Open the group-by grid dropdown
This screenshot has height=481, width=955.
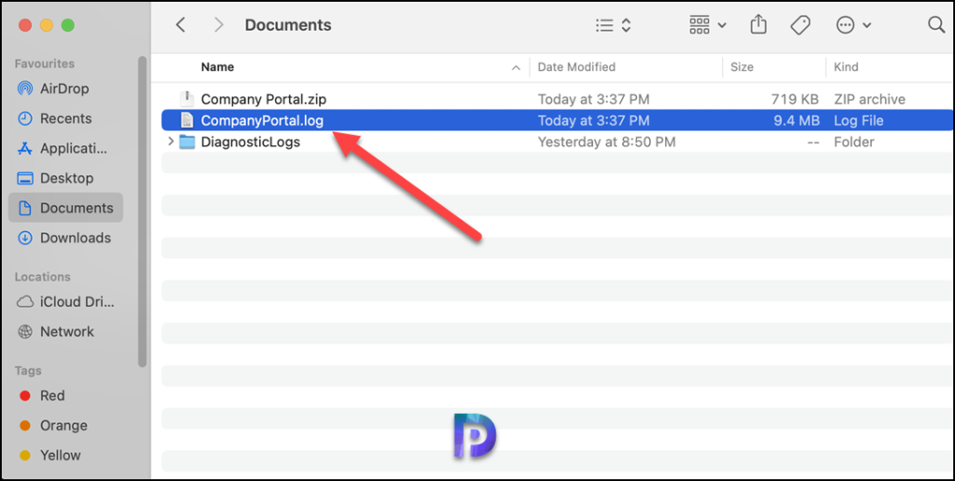pyautogui.click(x=708, y=25)
